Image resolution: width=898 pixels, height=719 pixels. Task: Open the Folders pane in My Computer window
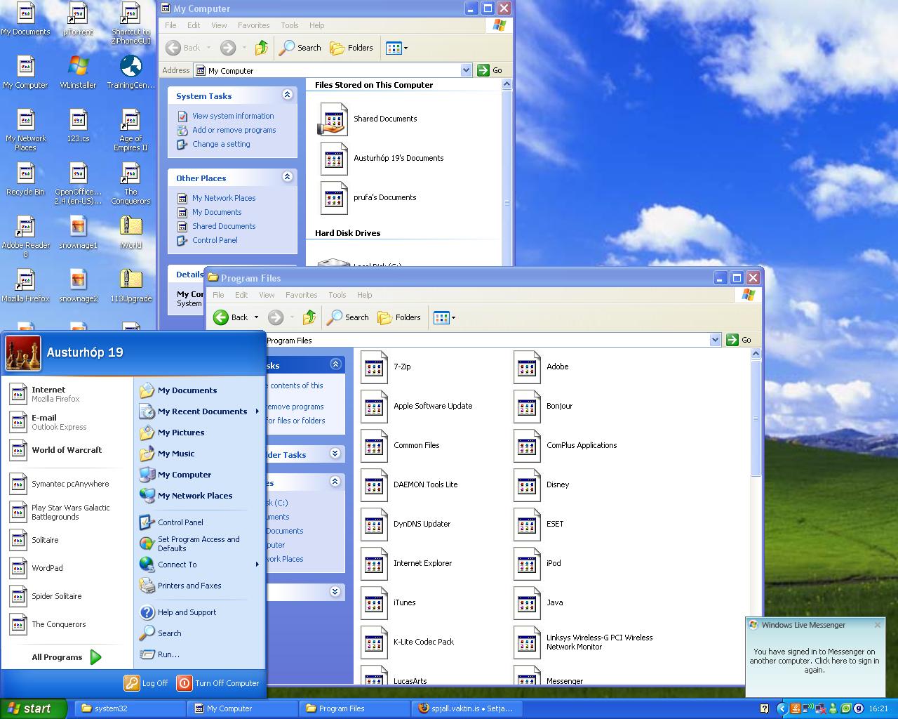351,48
